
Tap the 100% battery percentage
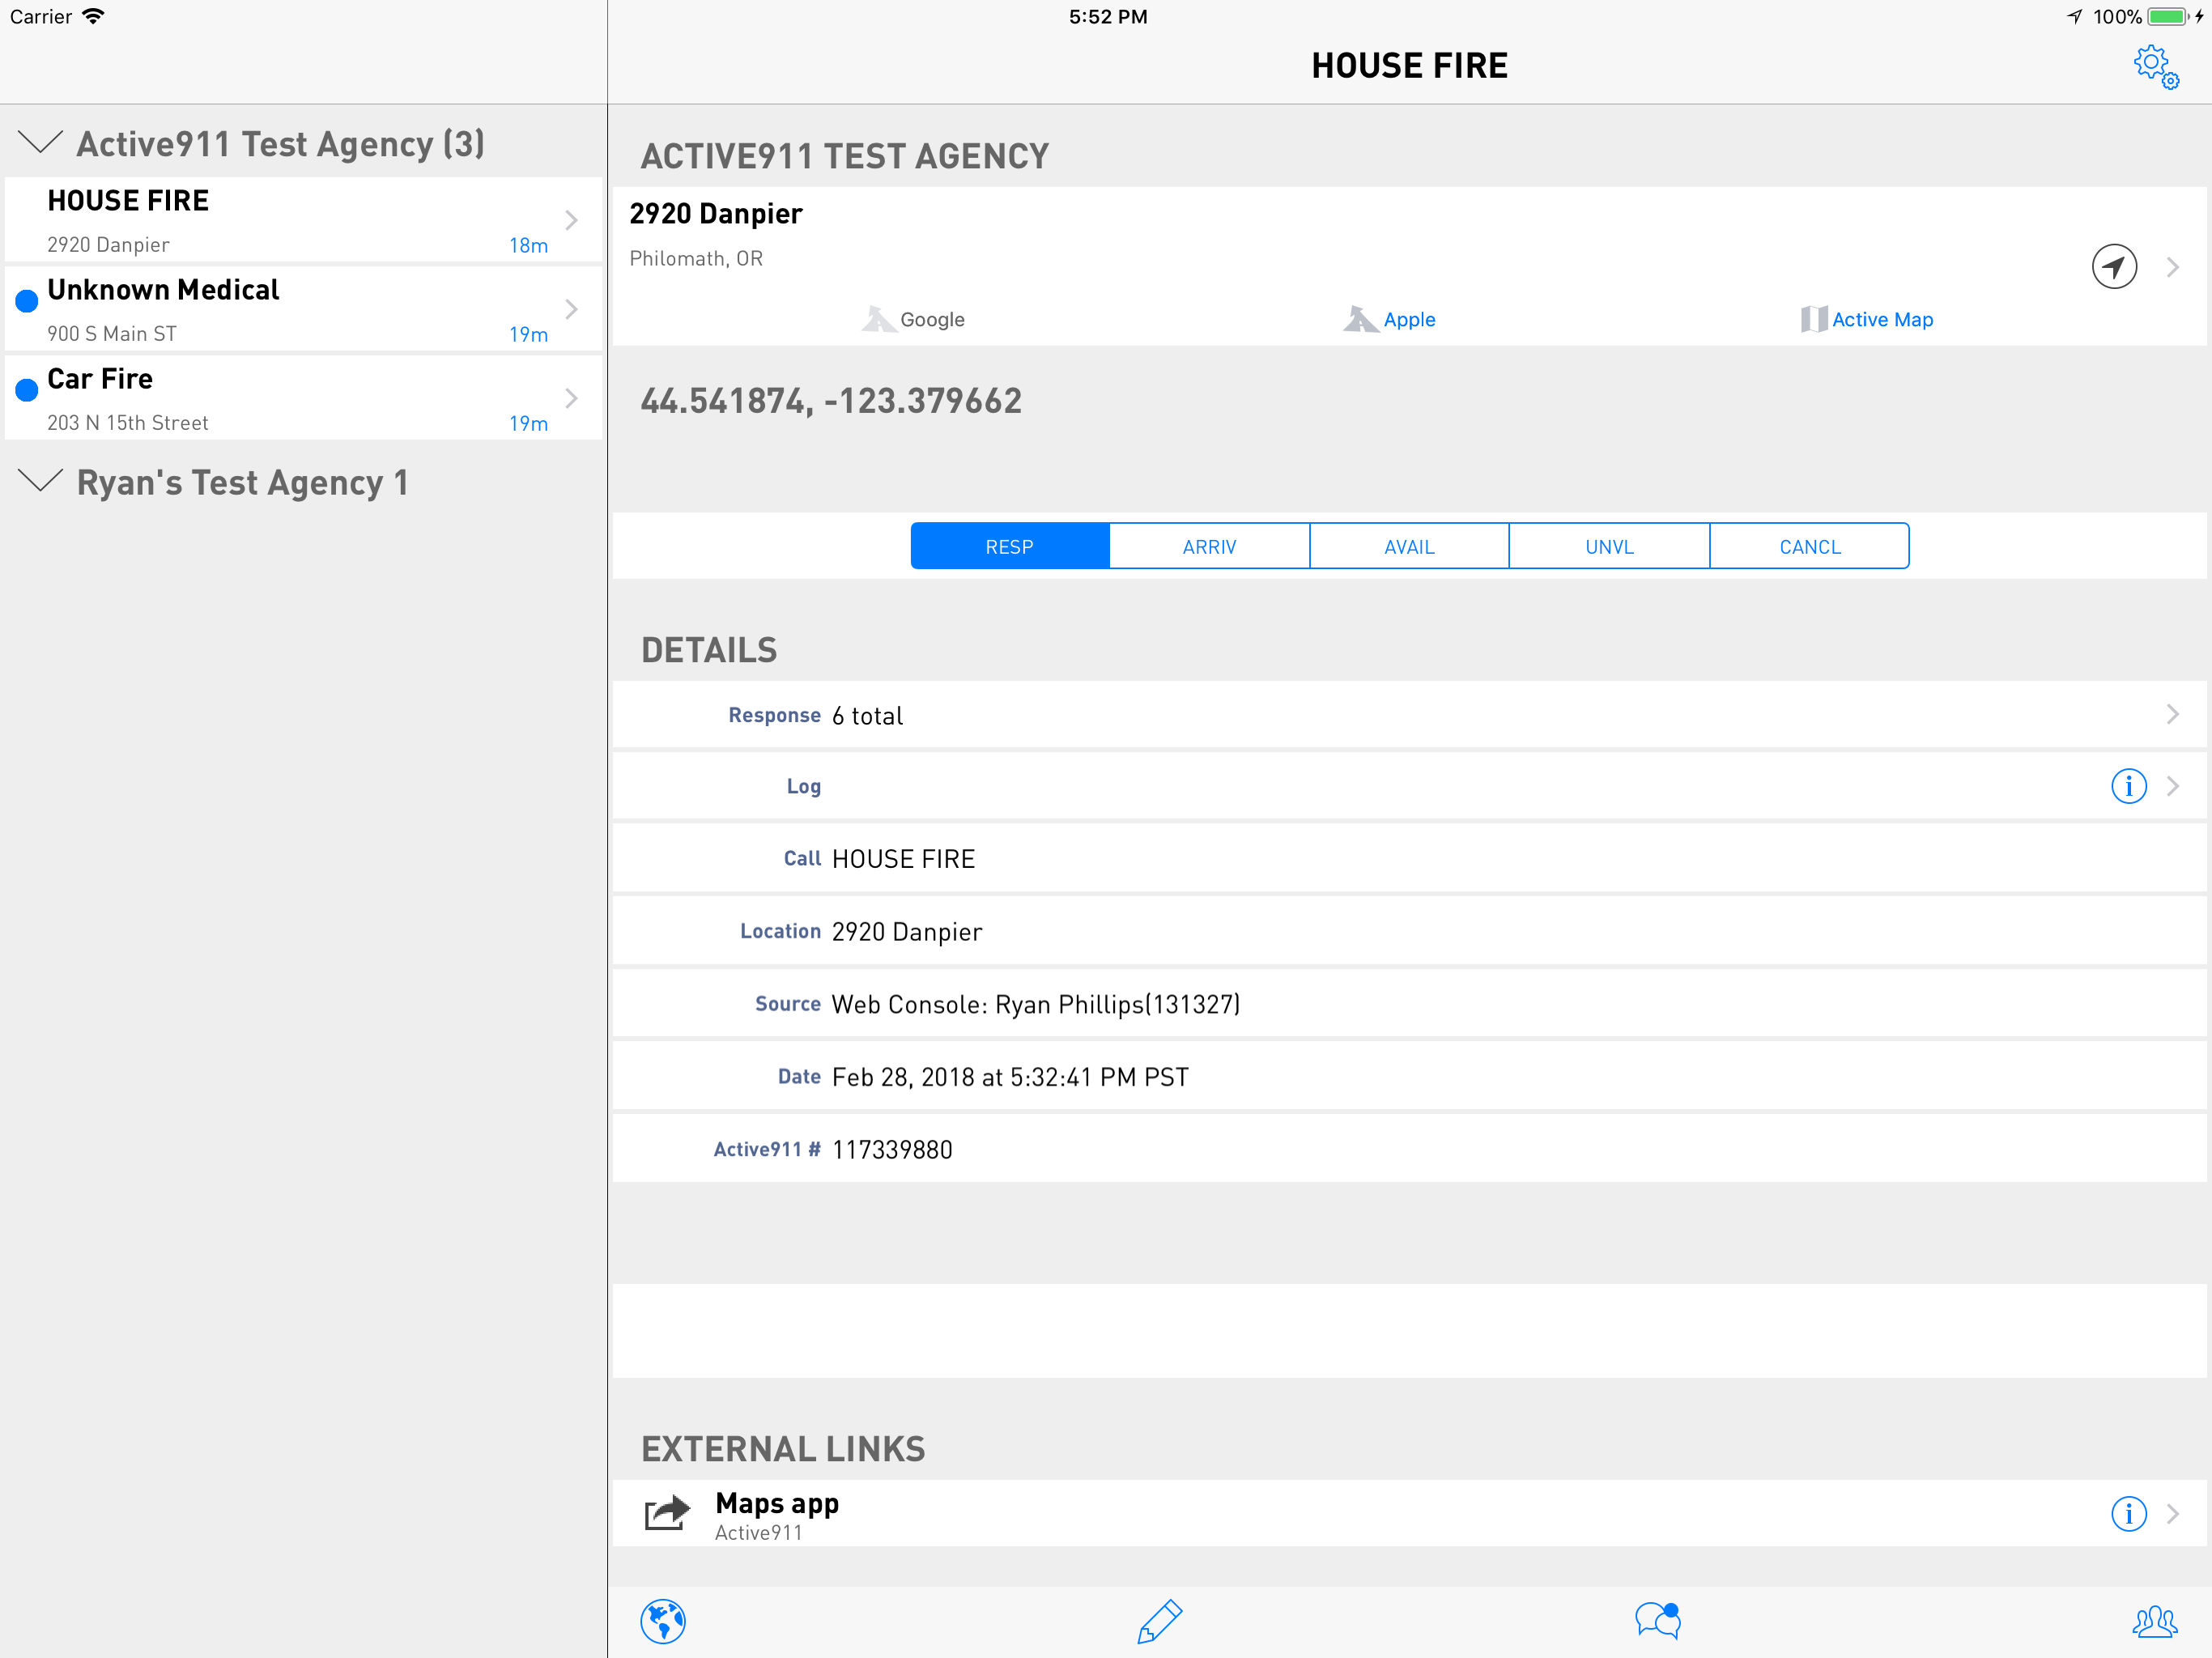point(2117,16)
